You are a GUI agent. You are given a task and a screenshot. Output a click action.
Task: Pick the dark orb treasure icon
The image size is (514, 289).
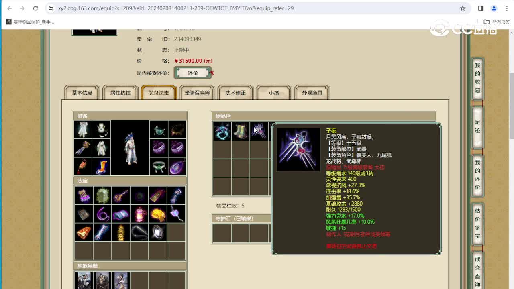pos(139,195)
